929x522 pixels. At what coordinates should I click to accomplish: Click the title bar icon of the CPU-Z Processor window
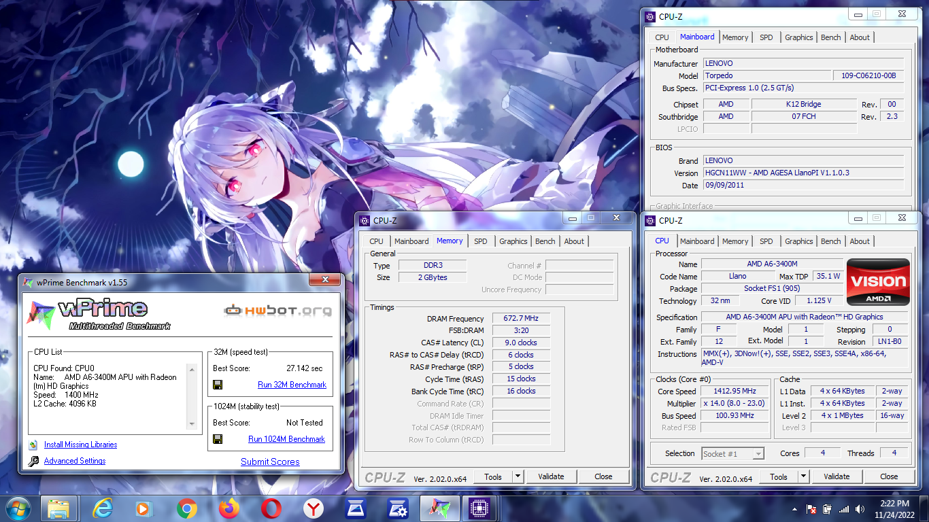click(651, 220)
